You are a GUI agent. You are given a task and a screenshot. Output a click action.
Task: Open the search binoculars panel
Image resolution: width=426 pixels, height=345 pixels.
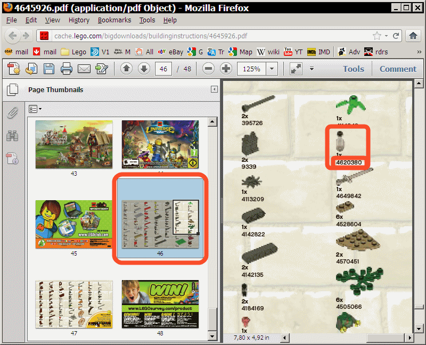[12, 135]
